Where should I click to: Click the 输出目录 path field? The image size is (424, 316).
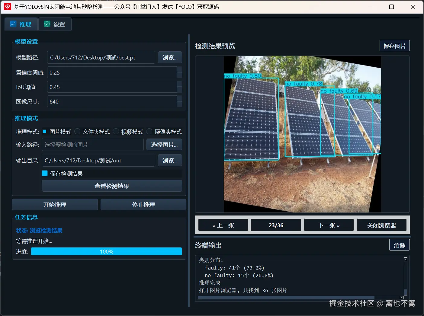98,160
